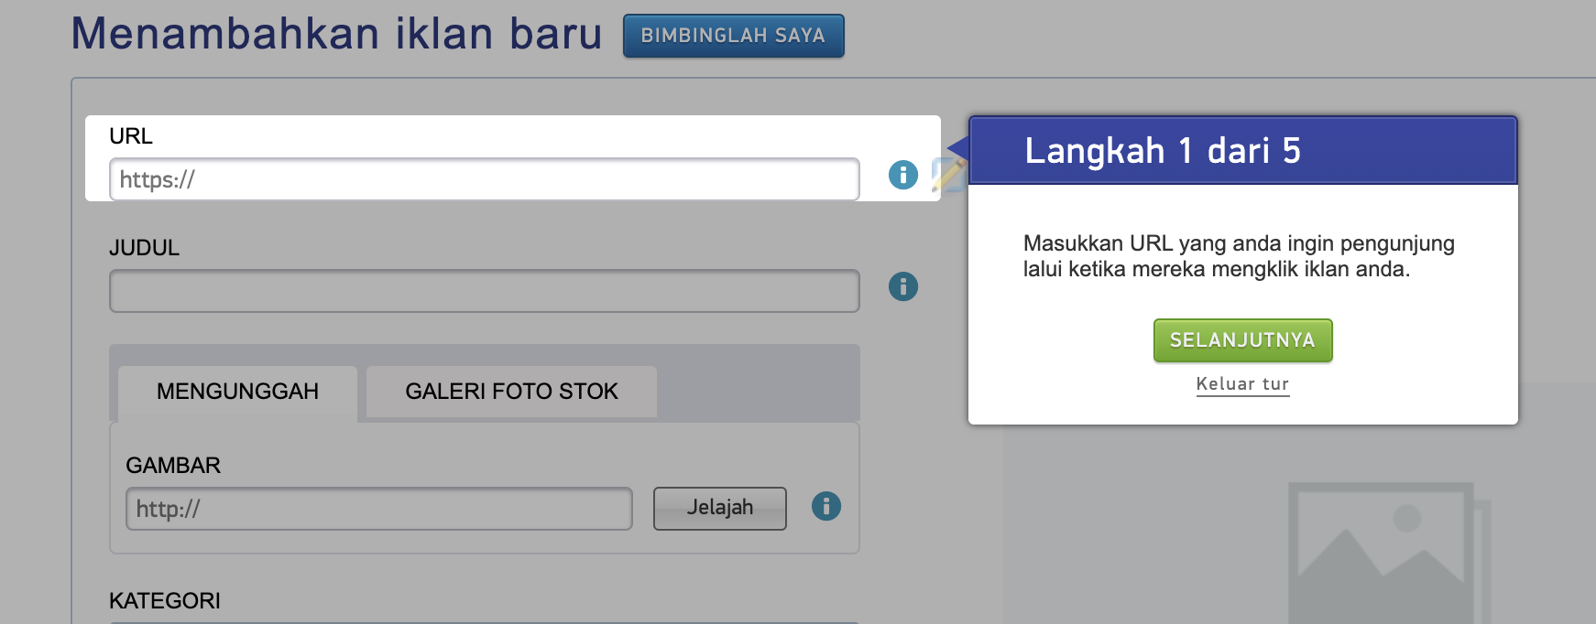Click the KATEGORI section label
Image resolution: width=1596 pixels, height=624 pixels.
[x=165, y=601]
